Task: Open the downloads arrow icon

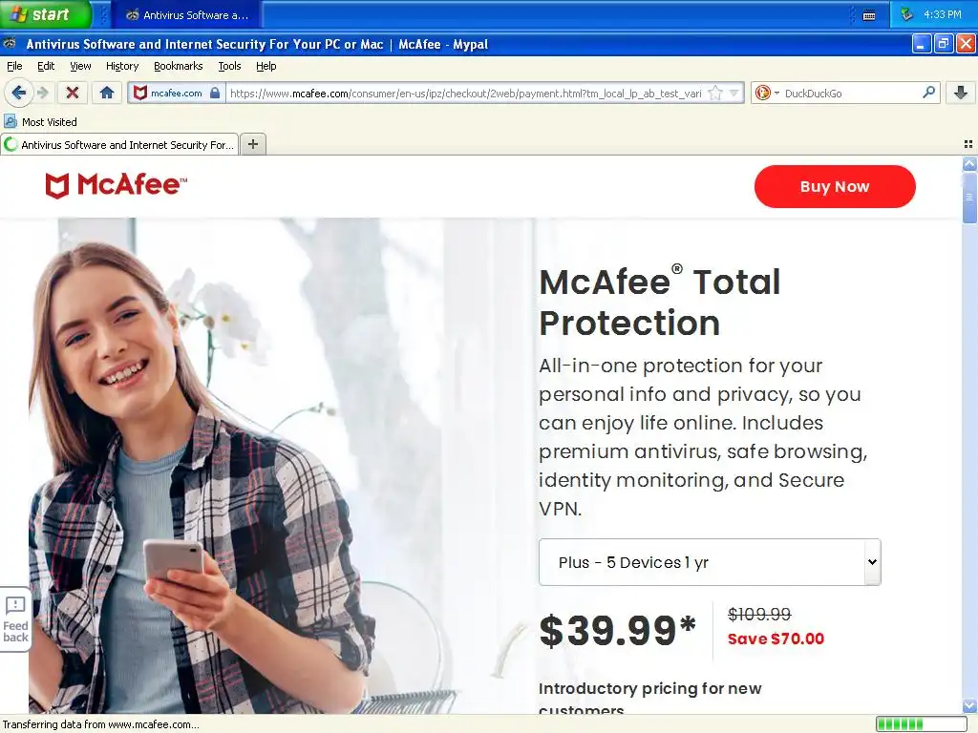Action: (961, 93)
